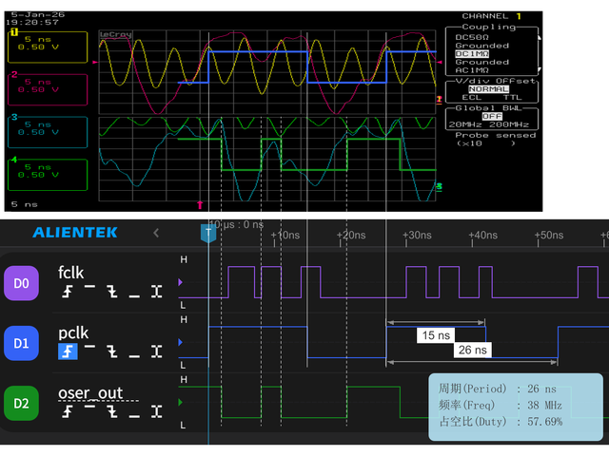Viewport: 609px width, 456px height.
Task: Select falling edge trigger for fclk
Action: 112,290
